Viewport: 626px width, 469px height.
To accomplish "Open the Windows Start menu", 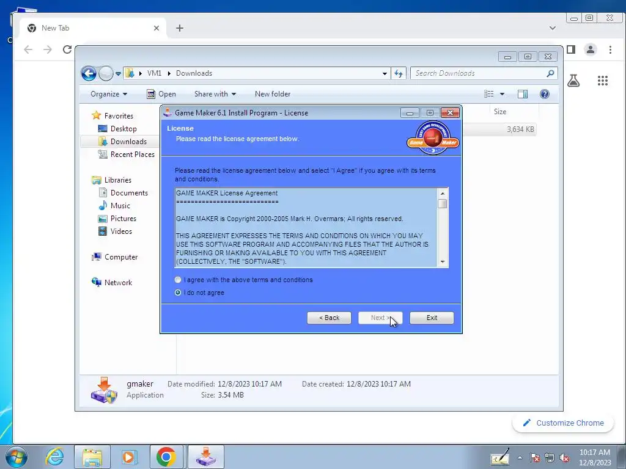I will click(x=17, y=457).
